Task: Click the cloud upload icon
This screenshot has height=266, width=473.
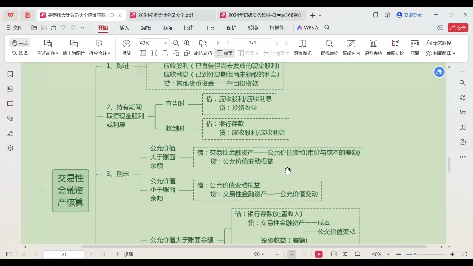Action: click(440, 28)
